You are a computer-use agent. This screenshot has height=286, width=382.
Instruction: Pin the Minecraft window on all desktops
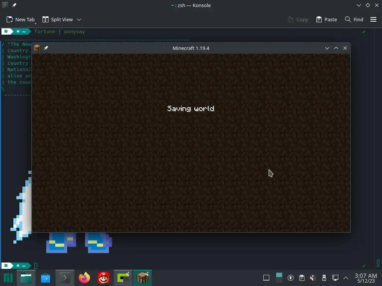coord(46,48)
